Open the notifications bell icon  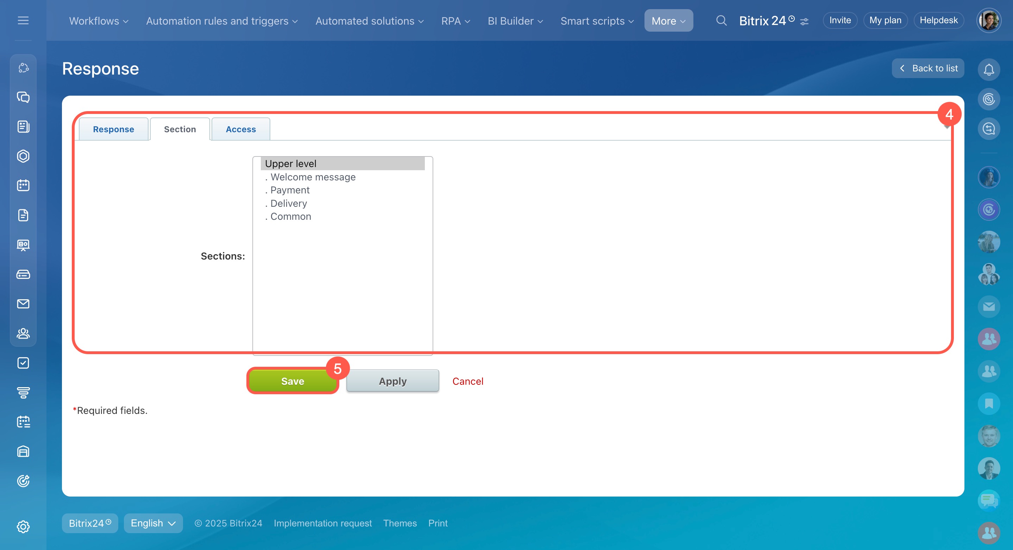click(x=988, y=70)
